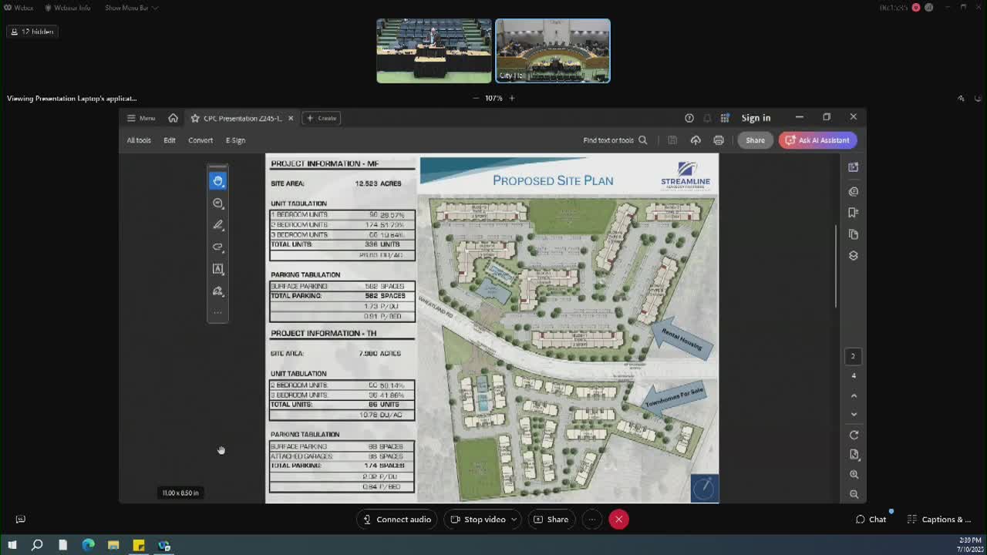Open the Convert tool menu
Screen dimensions: 987x555
pyautogui.click(x=200, y=140)
